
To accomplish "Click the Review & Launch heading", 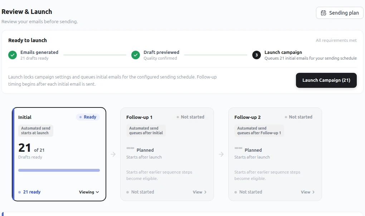I will 27,12.
